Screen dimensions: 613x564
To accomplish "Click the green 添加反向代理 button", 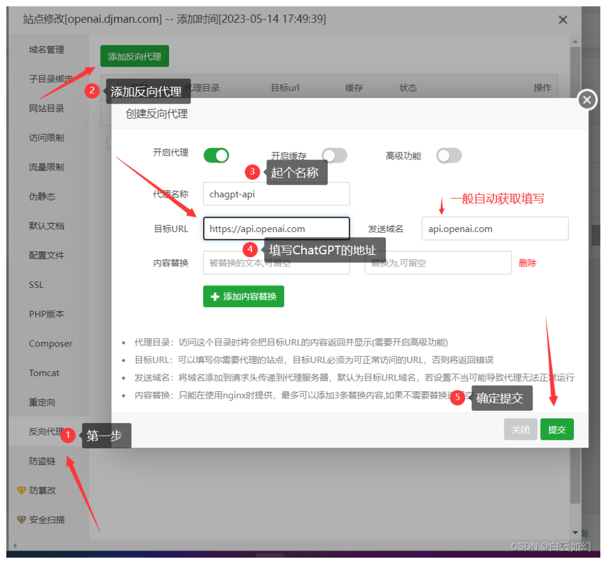I will click(x=134, y=56).
